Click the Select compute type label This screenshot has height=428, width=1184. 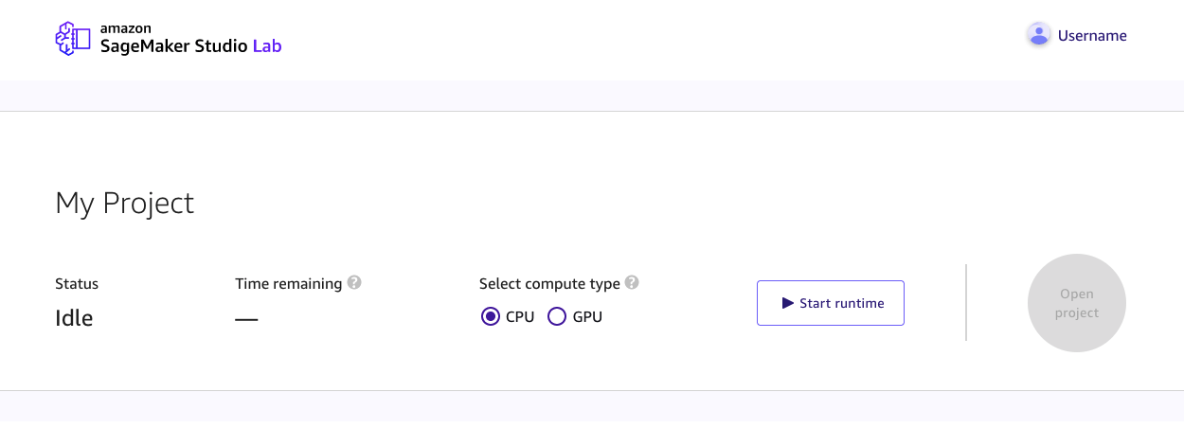[549, 283]
